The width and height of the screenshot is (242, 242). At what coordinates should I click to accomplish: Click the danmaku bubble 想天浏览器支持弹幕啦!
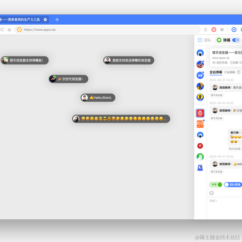click(25, 60)
